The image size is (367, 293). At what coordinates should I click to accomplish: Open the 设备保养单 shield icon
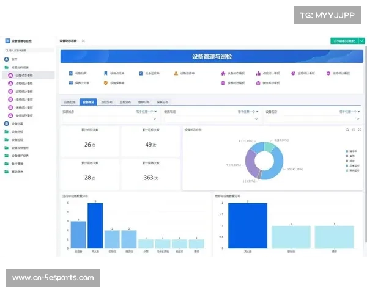106,82
